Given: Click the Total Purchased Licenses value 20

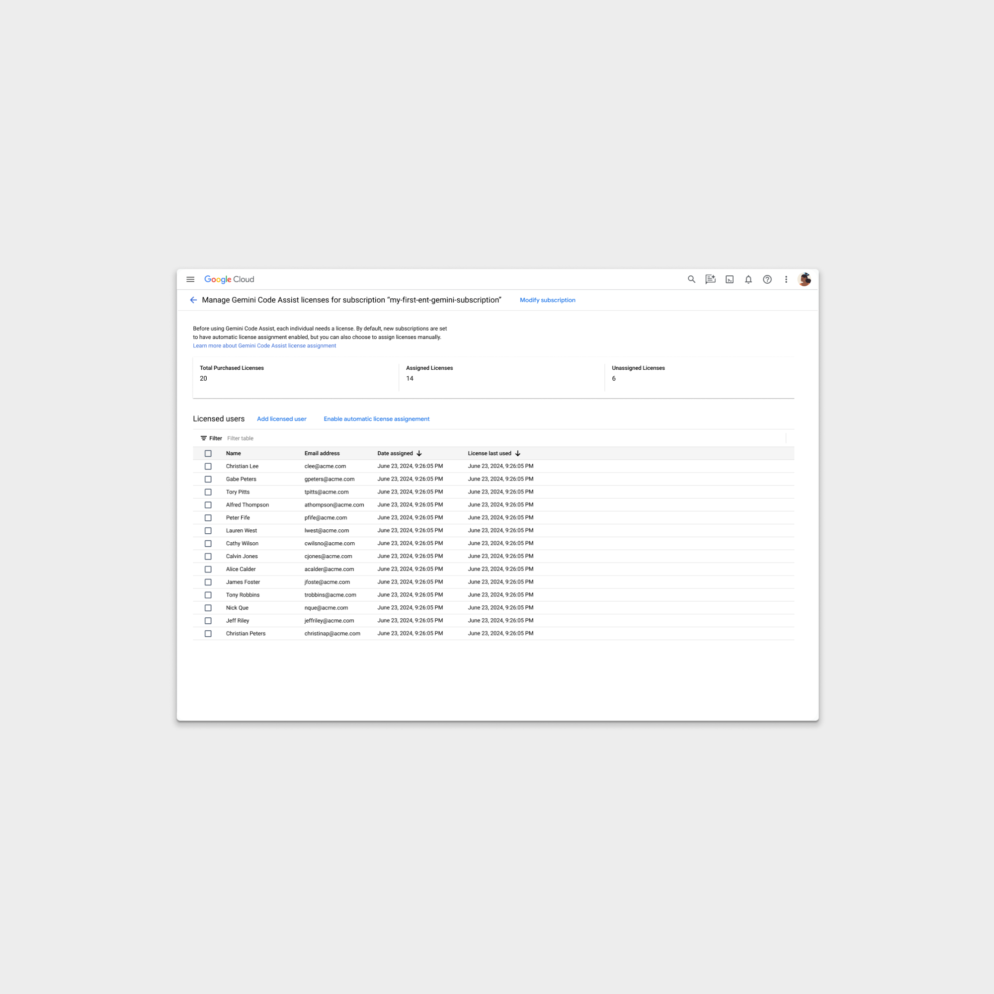Looking at the screenshot, I should 203,378.
